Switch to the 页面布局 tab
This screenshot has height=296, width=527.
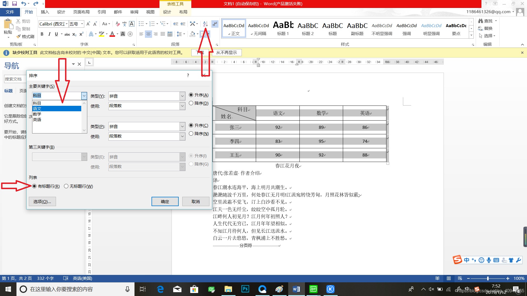81,12
